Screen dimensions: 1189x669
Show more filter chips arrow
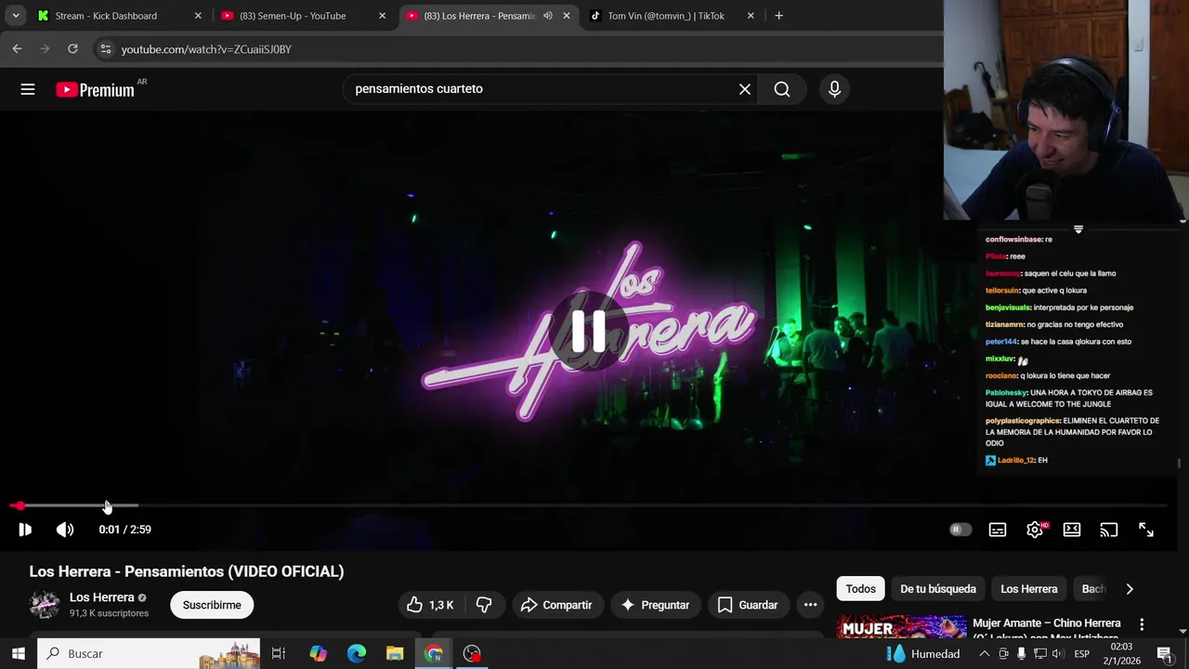click(1130, 589)
